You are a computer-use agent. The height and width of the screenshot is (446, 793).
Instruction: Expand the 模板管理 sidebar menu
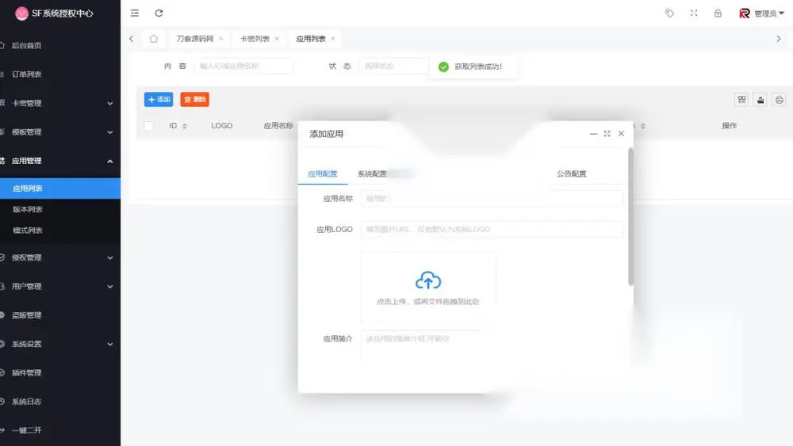[60, 132]
